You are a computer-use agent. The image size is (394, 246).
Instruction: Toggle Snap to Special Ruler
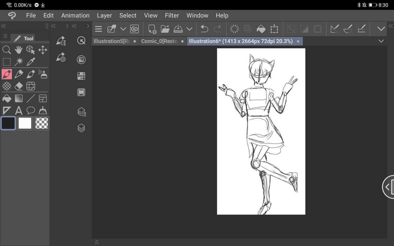coord(348,29)
